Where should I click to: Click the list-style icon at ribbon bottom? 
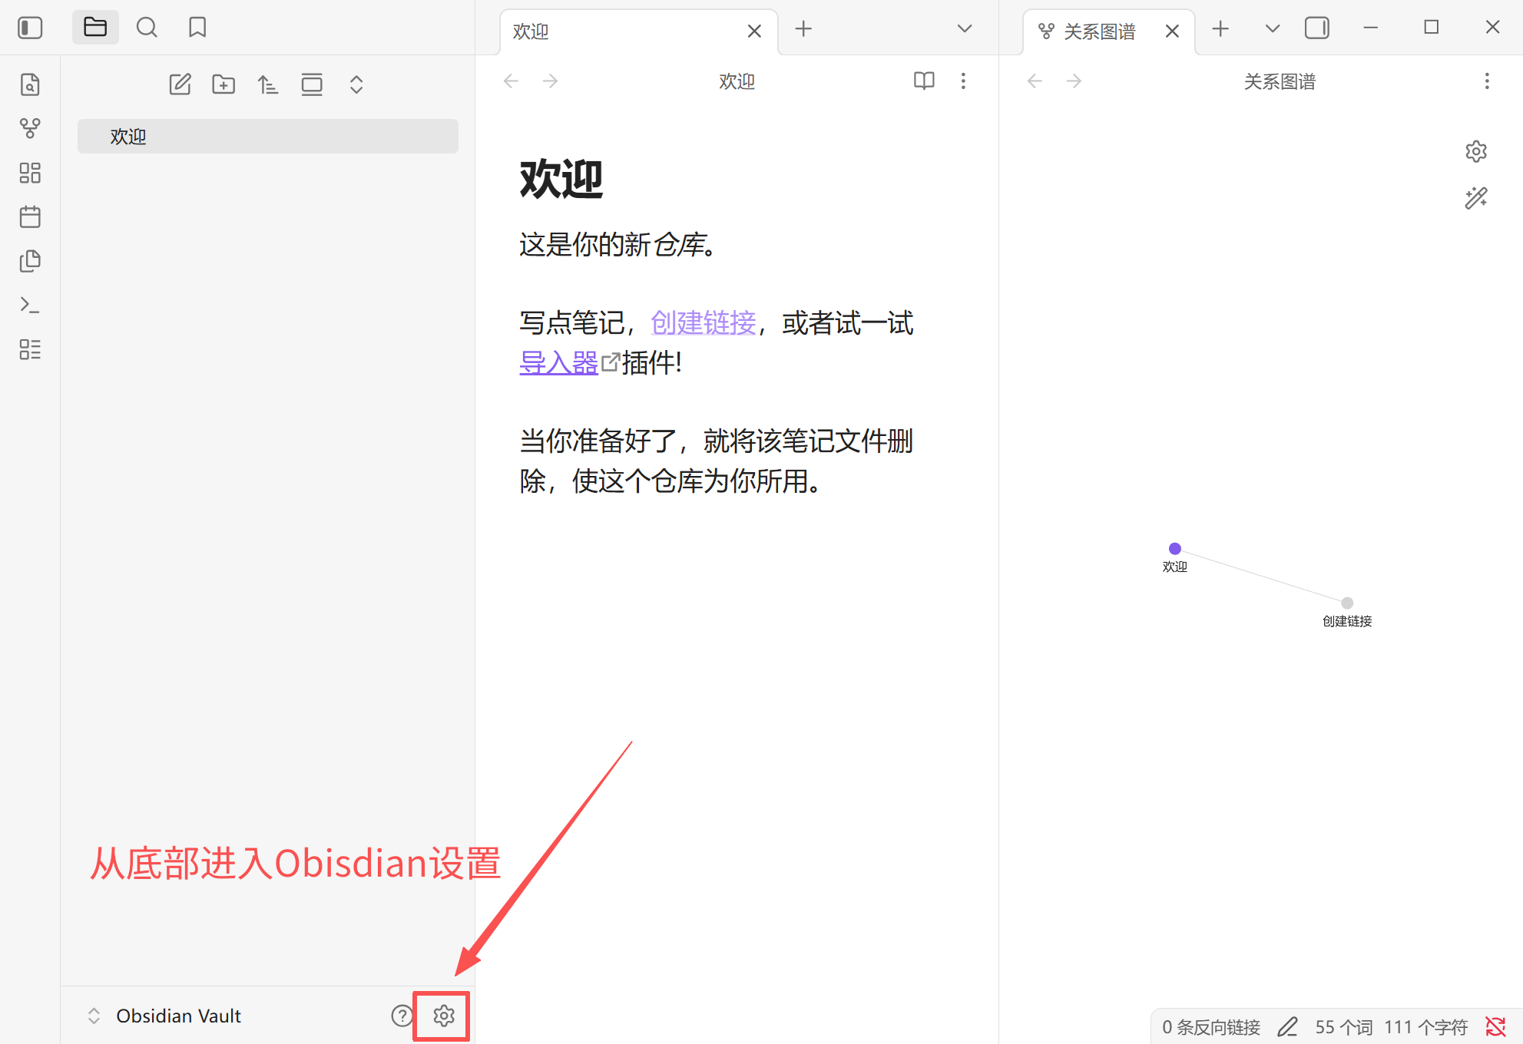(x=30, y=349)
